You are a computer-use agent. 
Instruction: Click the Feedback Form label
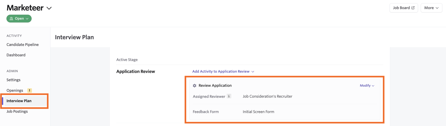tap(206, 112)
